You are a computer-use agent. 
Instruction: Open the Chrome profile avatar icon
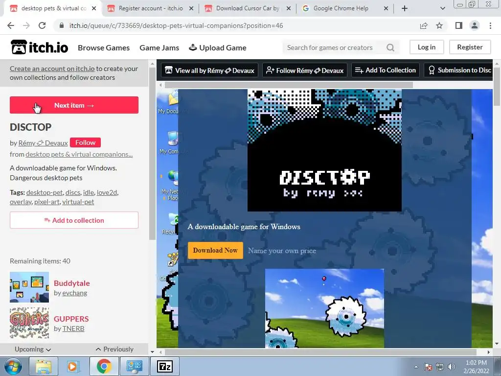pyautogui.click(x=475, y=25)
